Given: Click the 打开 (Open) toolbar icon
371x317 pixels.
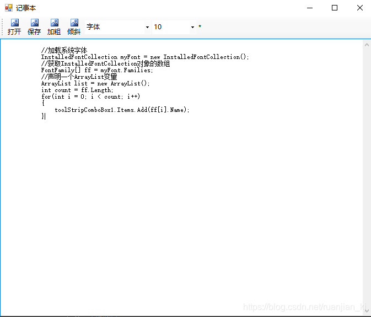Looking at the screenshot, I should (x=14, y=26).
